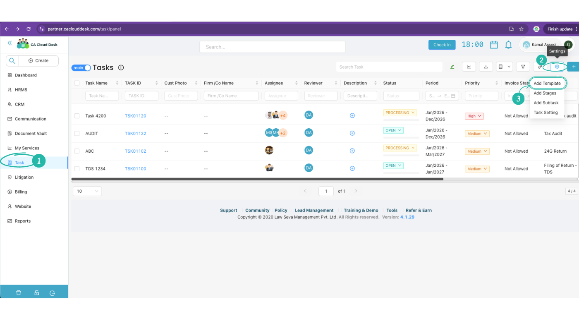
Task: Select 'Add Template' from the settings menu
Action: (x=548, y=83)
